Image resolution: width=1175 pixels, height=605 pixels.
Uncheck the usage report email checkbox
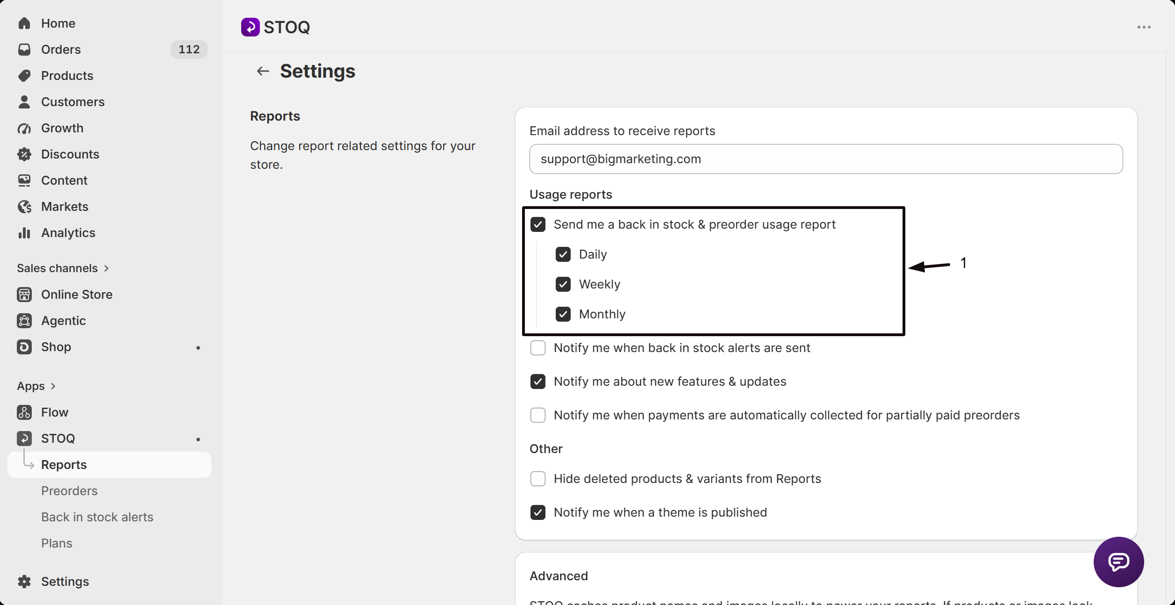click(x=538, y=224)
